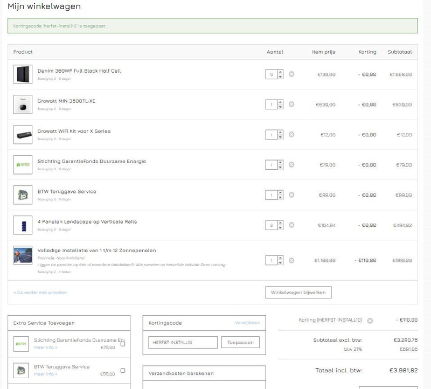Decrease quantity of Growatt WiFi Kit

point(280,137)
